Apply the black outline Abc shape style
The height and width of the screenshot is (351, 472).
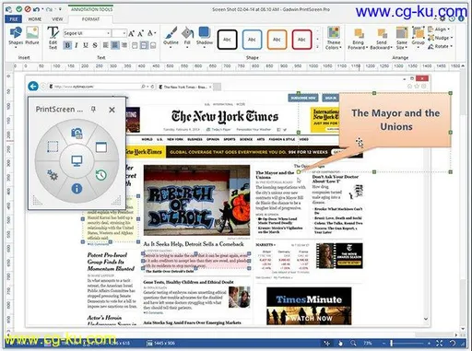[x=228, y=40]
